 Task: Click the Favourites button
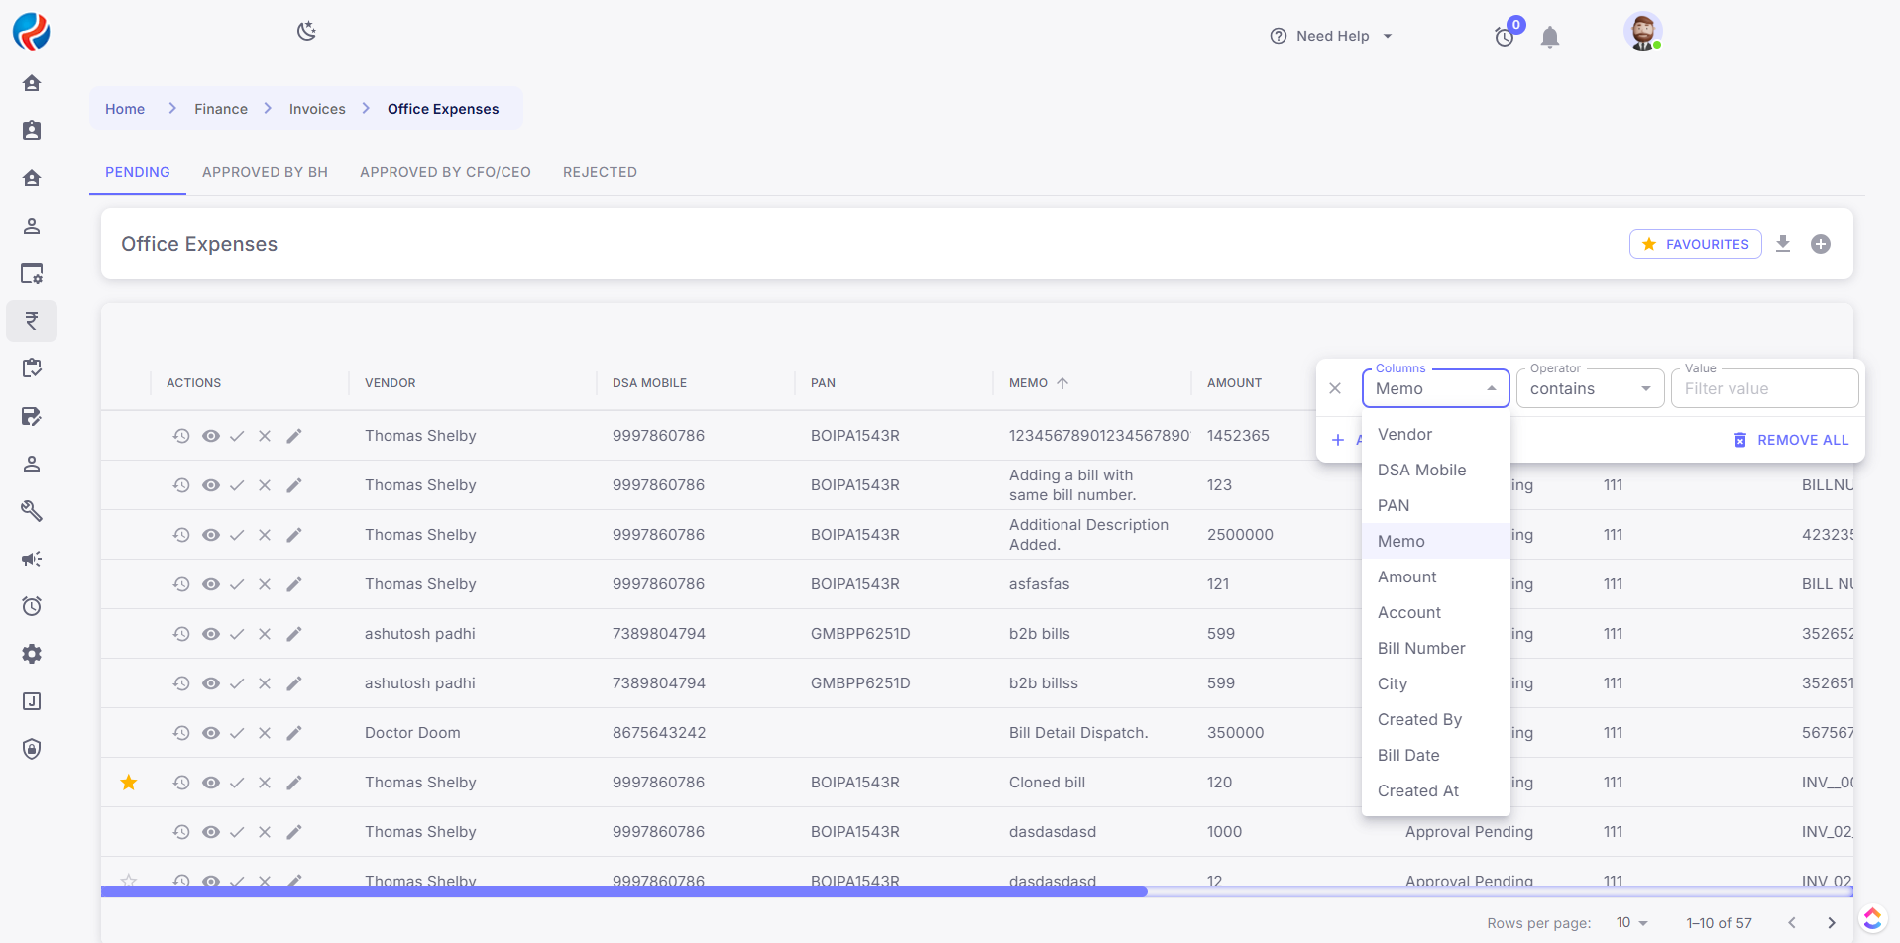(1695, 244)
